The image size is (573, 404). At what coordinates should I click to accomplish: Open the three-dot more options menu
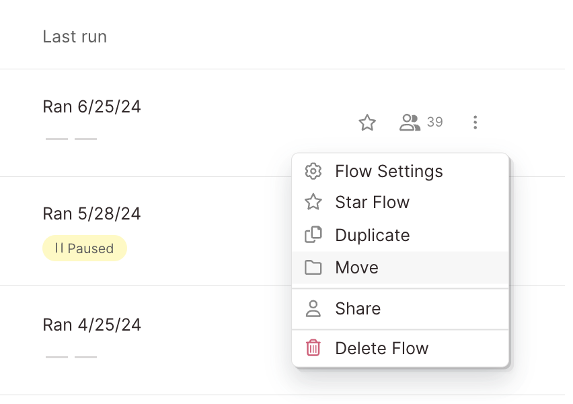pyautogui.click(x=475, y=122)
